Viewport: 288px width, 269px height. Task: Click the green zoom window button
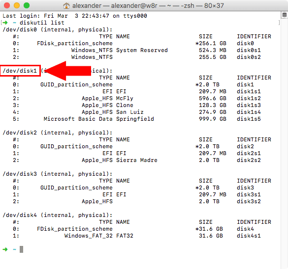click(x=27, y=5)
